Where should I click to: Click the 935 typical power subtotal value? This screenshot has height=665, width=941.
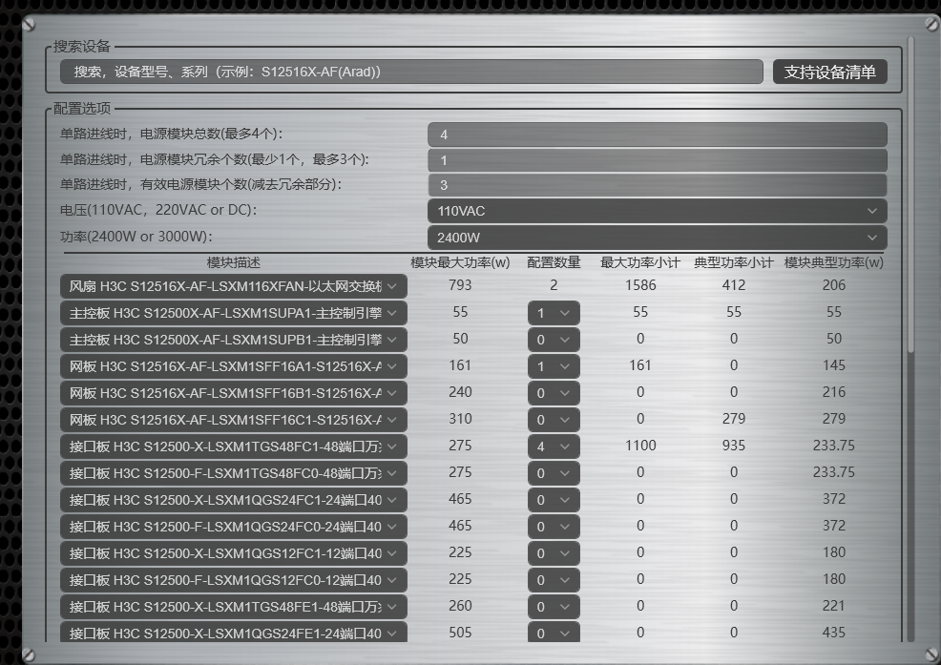(733, 446)
